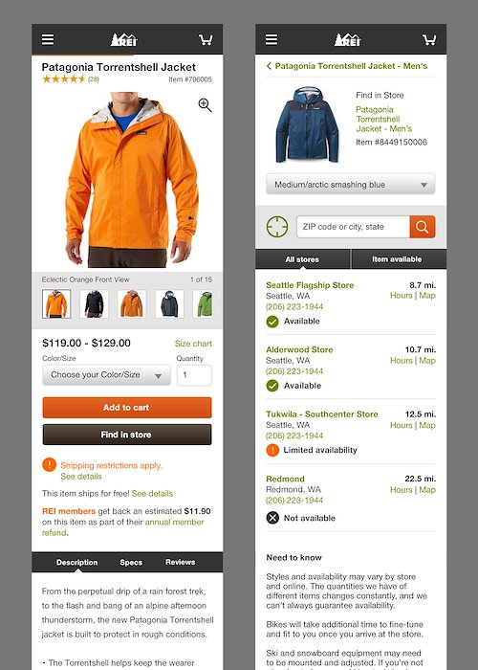
Task: Open hamburger menu on Find in Store screen
Action: [272, 39]
